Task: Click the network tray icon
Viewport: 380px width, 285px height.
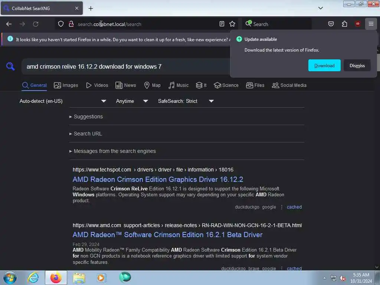Action: tap(334, 278)
